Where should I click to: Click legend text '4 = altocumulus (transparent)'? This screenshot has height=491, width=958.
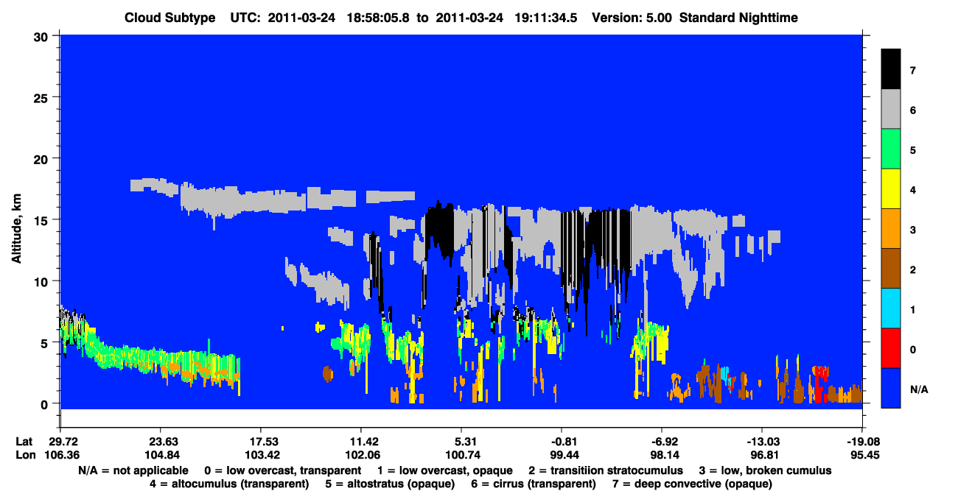229,484
